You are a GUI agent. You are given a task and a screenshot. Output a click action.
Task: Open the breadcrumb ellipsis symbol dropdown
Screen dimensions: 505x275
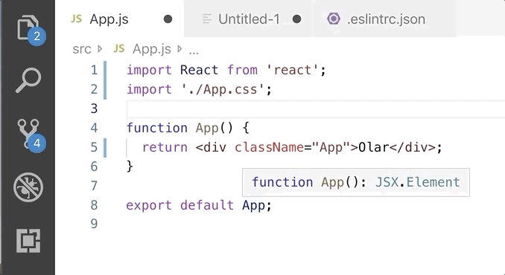(194, 50)
